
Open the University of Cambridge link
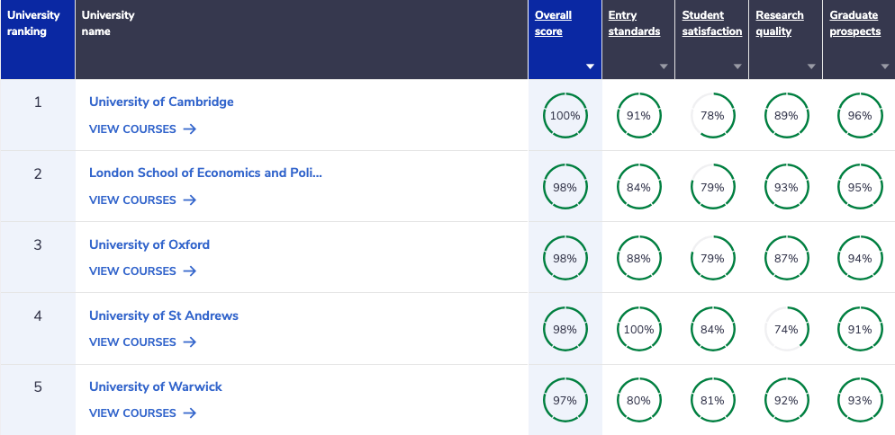[x=161, y=102]
